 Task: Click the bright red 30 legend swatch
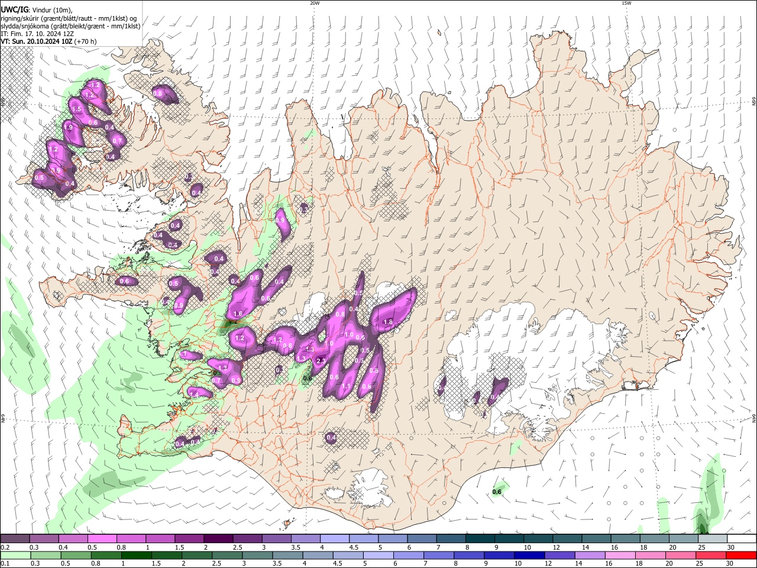coord(742,555)
